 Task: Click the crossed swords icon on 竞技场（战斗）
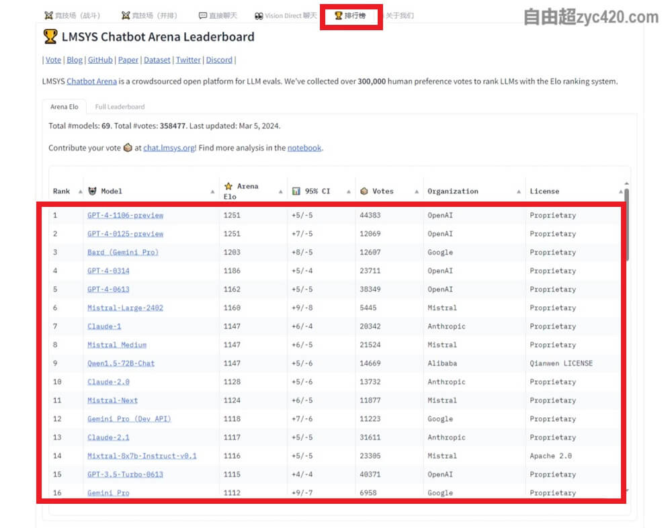pyautogui.click(x=48, y=15)
